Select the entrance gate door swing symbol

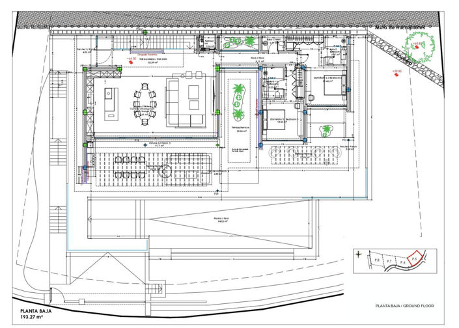[56, 294]
